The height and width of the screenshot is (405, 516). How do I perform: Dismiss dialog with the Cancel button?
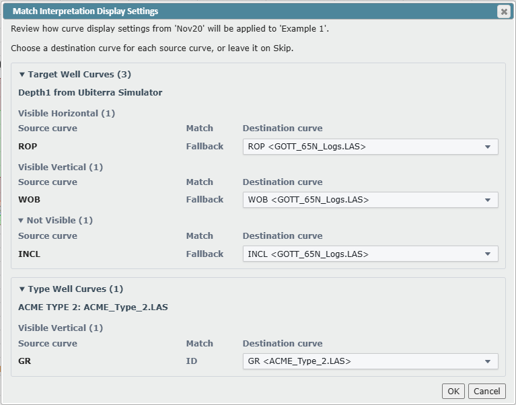coord(486,391)
